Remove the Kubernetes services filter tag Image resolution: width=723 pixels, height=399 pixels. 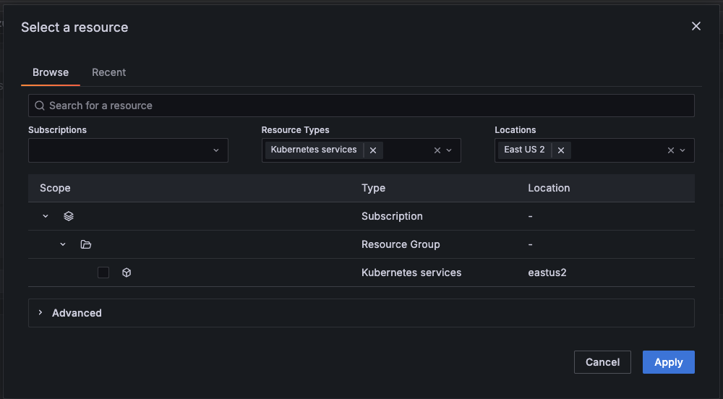tap(373, 150)
